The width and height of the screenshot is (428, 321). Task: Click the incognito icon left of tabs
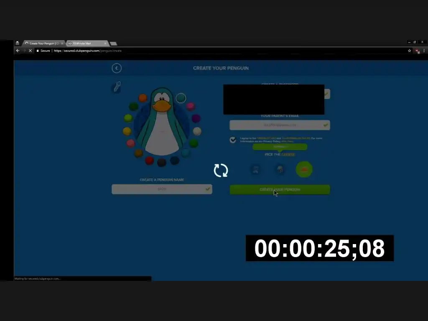(18, 43)
